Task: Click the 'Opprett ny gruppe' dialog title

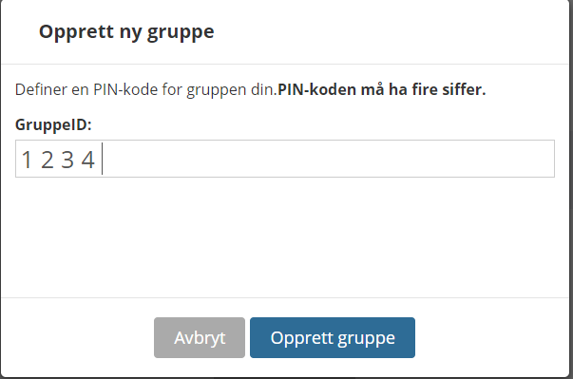Action: (x=126, y=32)
